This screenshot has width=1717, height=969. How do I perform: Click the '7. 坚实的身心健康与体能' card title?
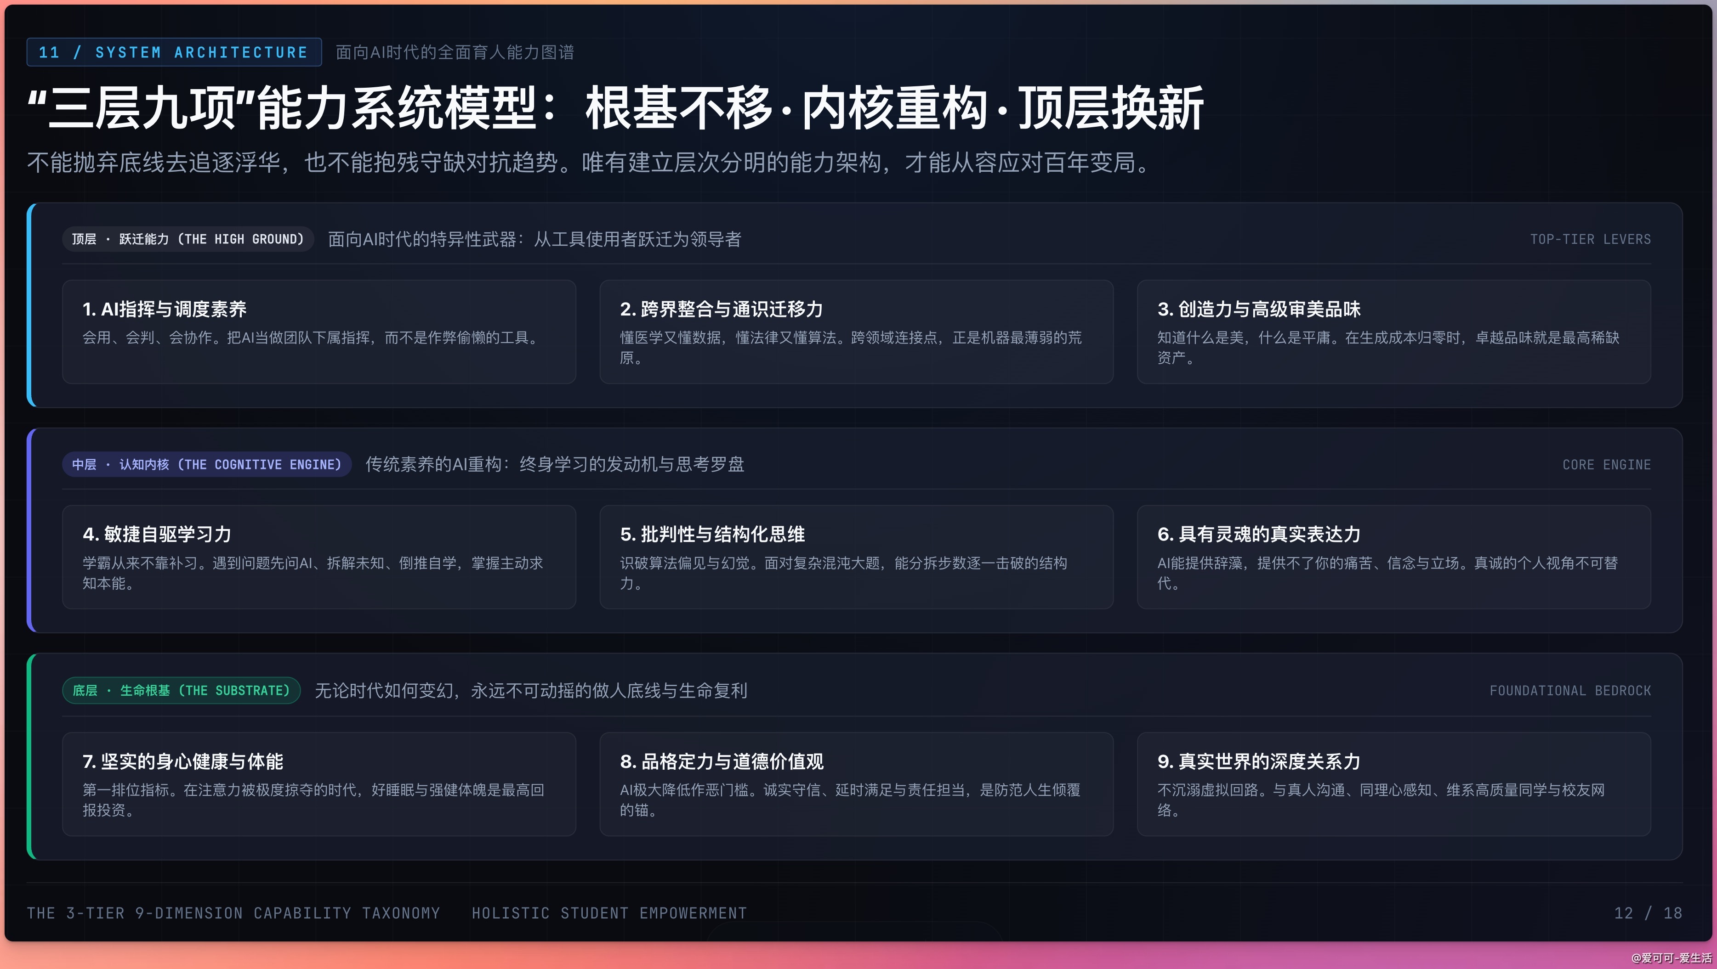(182, 761)
